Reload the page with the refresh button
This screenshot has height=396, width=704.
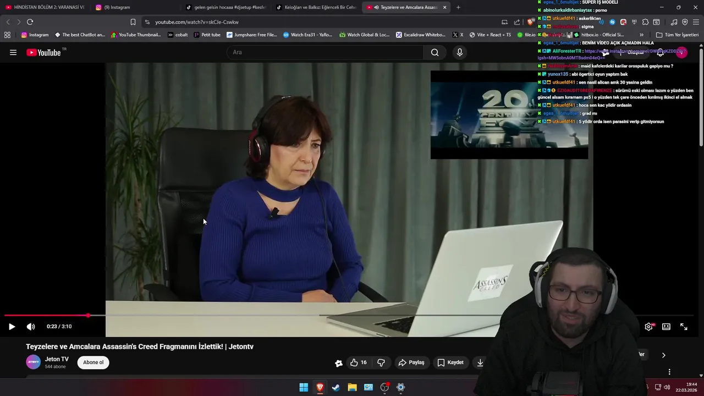click(30, 22)
